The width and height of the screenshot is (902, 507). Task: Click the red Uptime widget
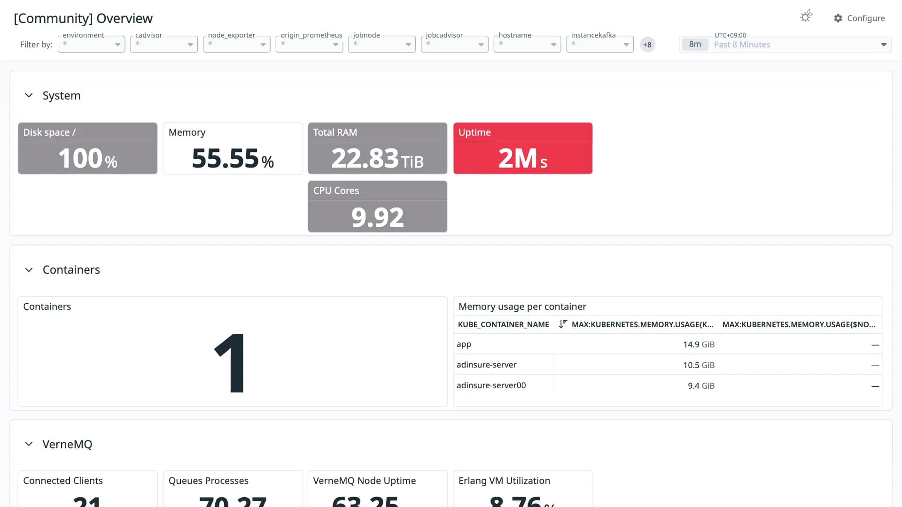[x=523, y=148]
